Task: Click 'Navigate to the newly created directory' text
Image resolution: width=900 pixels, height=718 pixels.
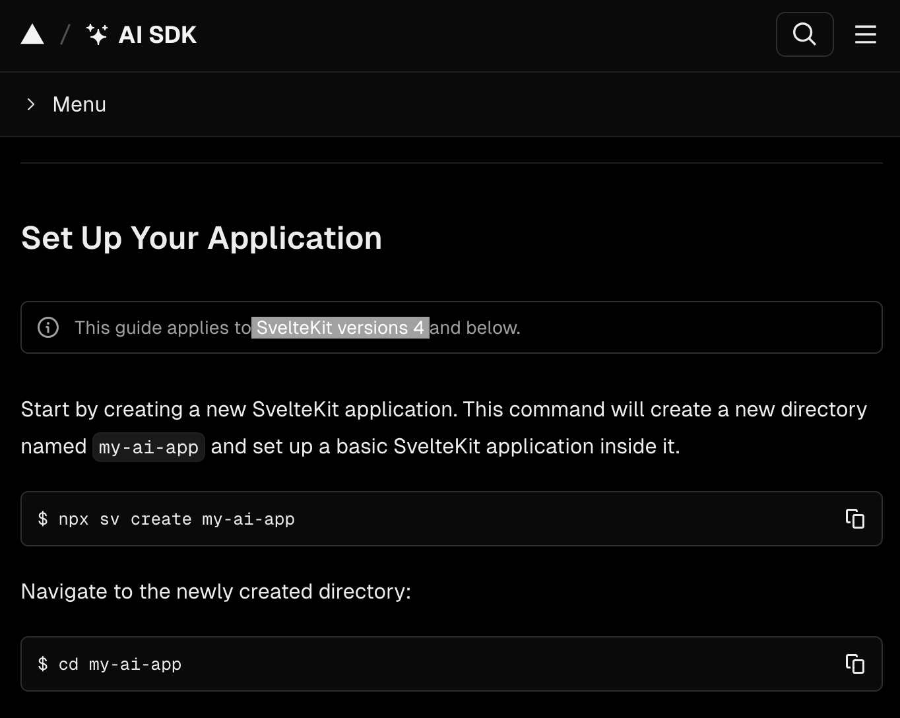Action: tap(216, 591)
